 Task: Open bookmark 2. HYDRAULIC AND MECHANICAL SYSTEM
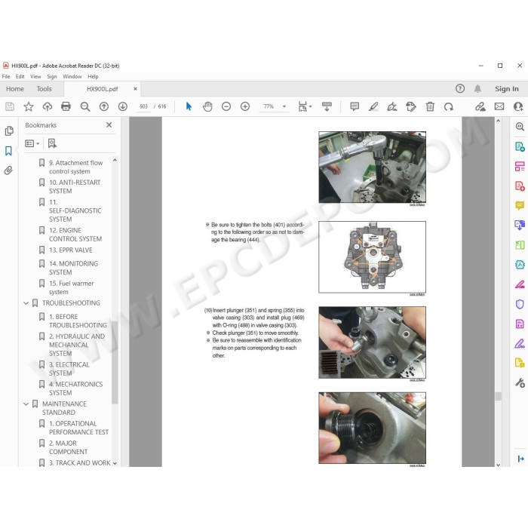[77, 345]
